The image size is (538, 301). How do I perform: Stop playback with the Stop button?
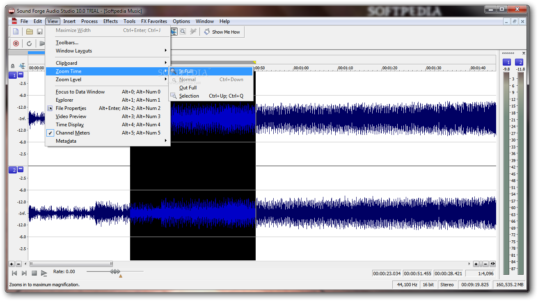pos(34,273)
